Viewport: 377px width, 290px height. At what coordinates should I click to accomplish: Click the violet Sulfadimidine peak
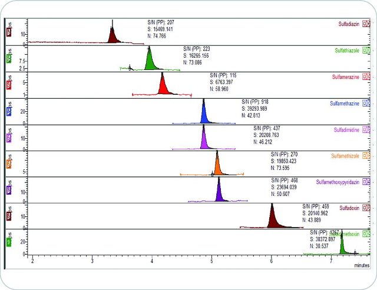click(204, 141)
